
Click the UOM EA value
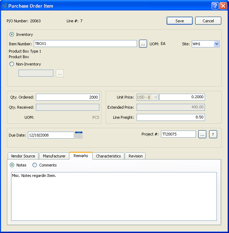(163, 44)
